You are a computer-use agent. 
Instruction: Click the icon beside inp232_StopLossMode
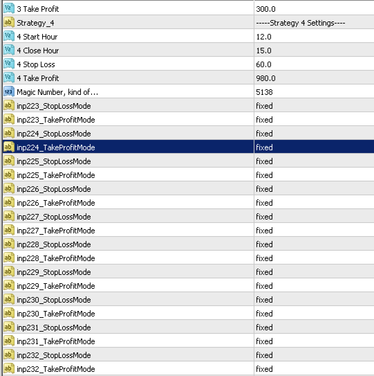point(9,355)
